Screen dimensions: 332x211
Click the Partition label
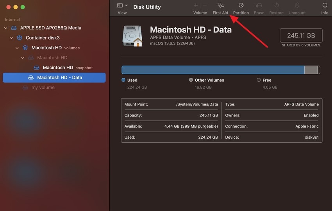pyautogui.click(x=241, y=13)
